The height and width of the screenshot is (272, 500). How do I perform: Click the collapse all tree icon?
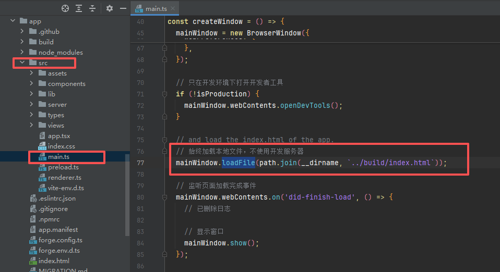pos(92,9)
